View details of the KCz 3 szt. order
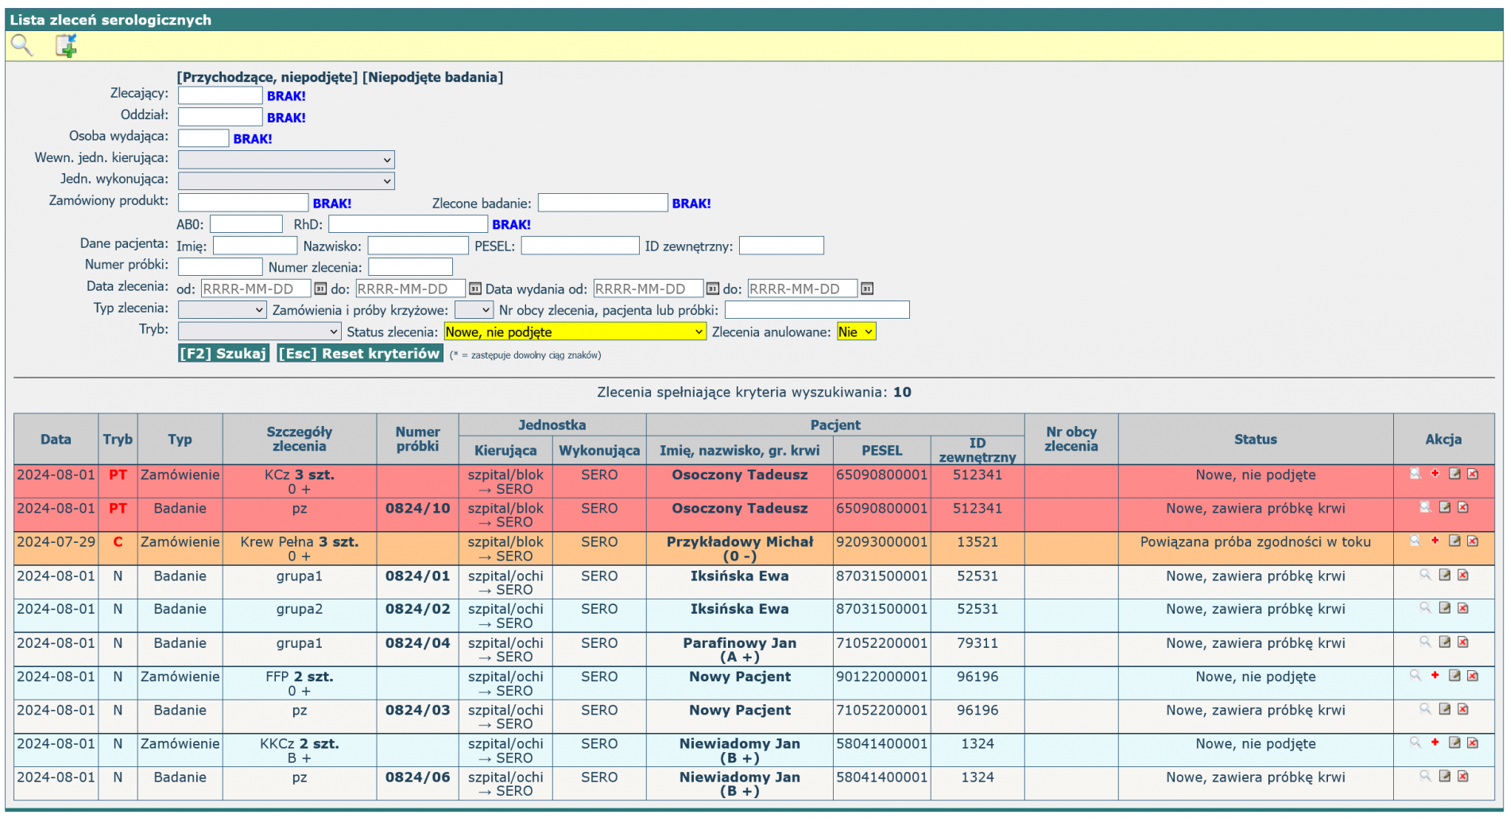This screenshot has height=818, width=1510. 1415,474
